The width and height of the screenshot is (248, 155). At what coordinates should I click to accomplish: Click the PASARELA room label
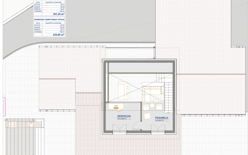coord(162,118)
